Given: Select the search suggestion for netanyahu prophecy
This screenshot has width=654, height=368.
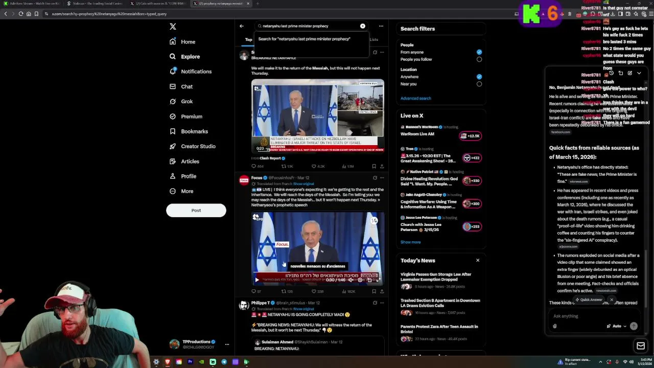Looking at the screenshot, I should [312, 39].
